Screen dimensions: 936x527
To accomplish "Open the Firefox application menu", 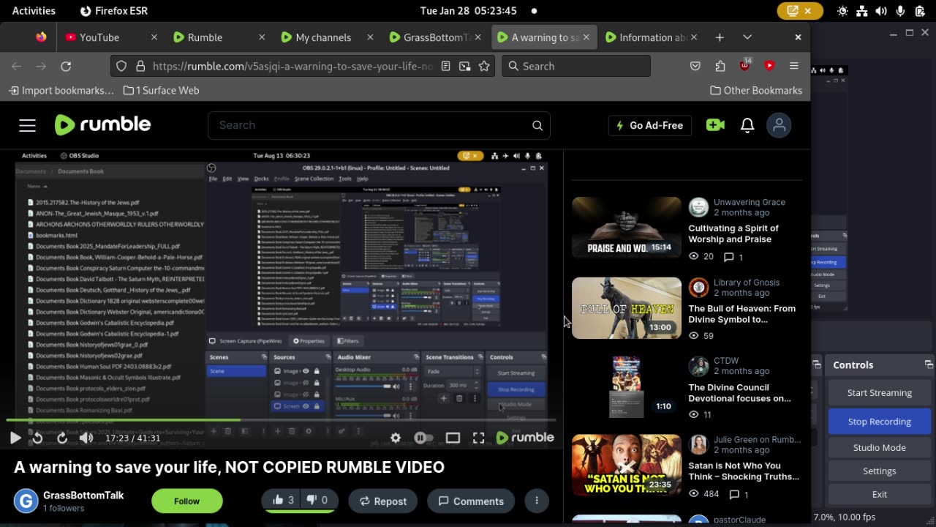I will [x=794, y=66].
